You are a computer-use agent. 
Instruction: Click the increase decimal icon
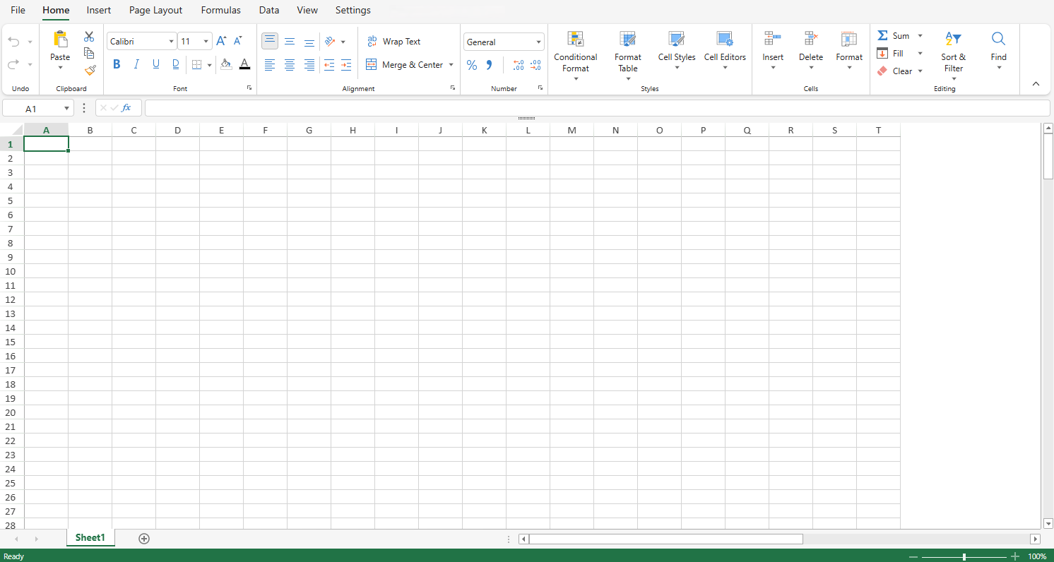[519, 65]
